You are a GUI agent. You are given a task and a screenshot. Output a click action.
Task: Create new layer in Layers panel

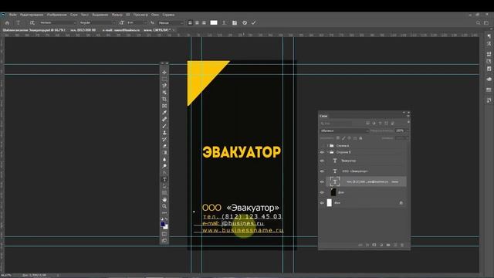(x=395, y=245)
